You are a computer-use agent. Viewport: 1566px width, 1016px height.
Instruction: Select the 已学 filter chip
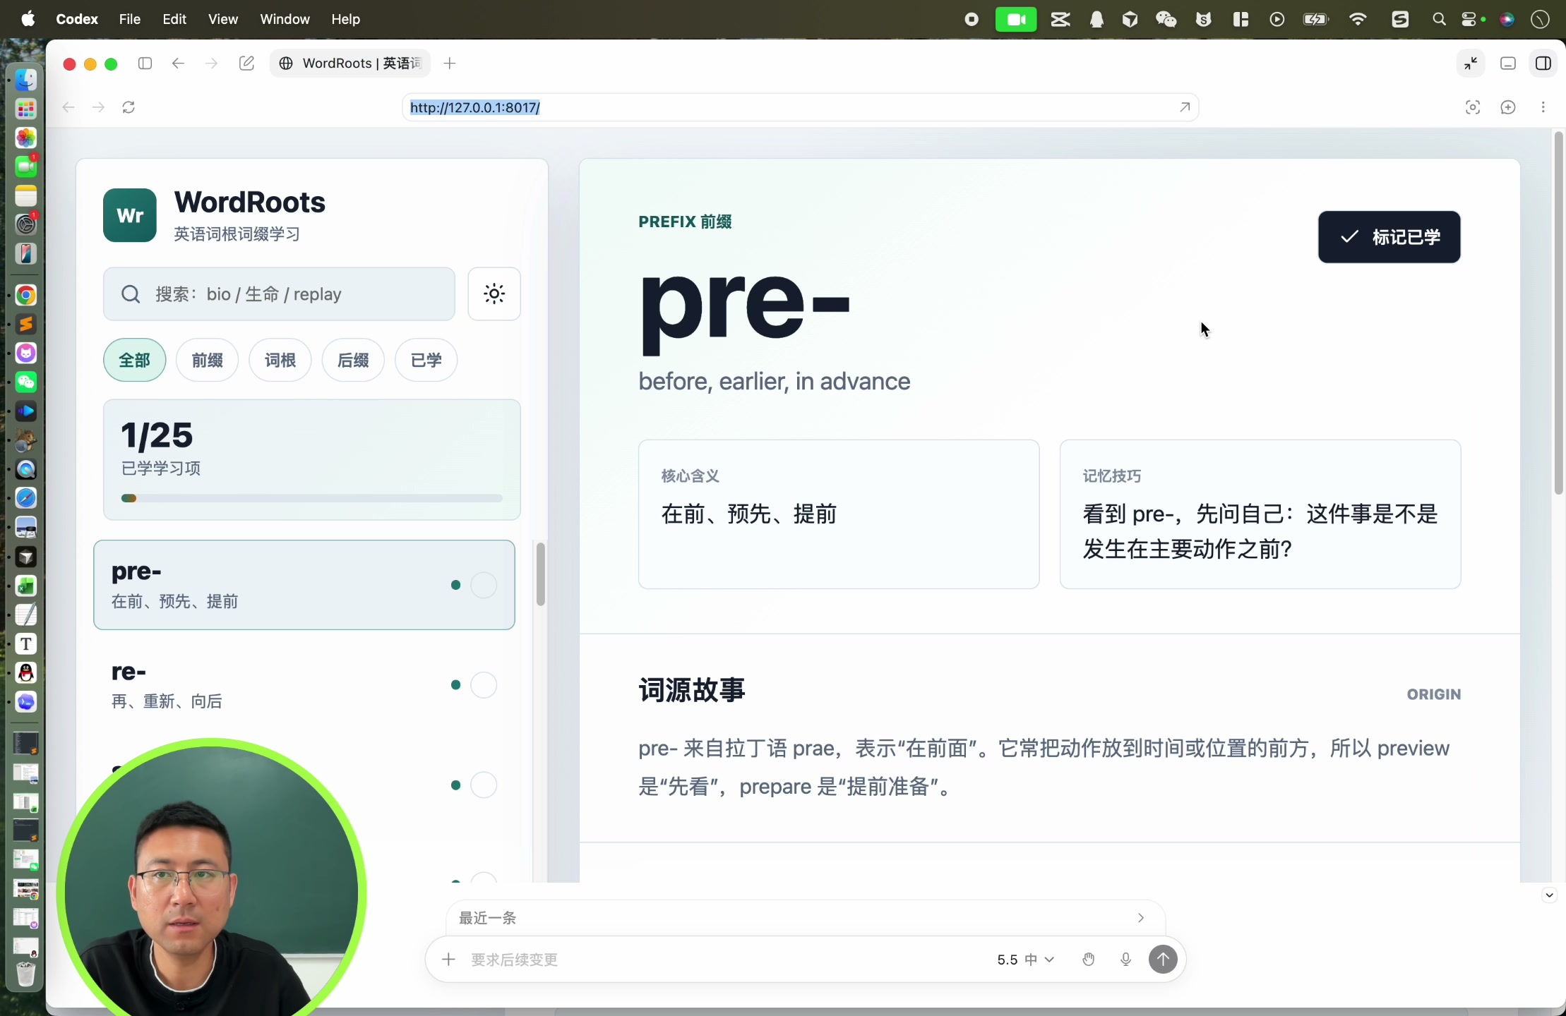coord(426,361)
